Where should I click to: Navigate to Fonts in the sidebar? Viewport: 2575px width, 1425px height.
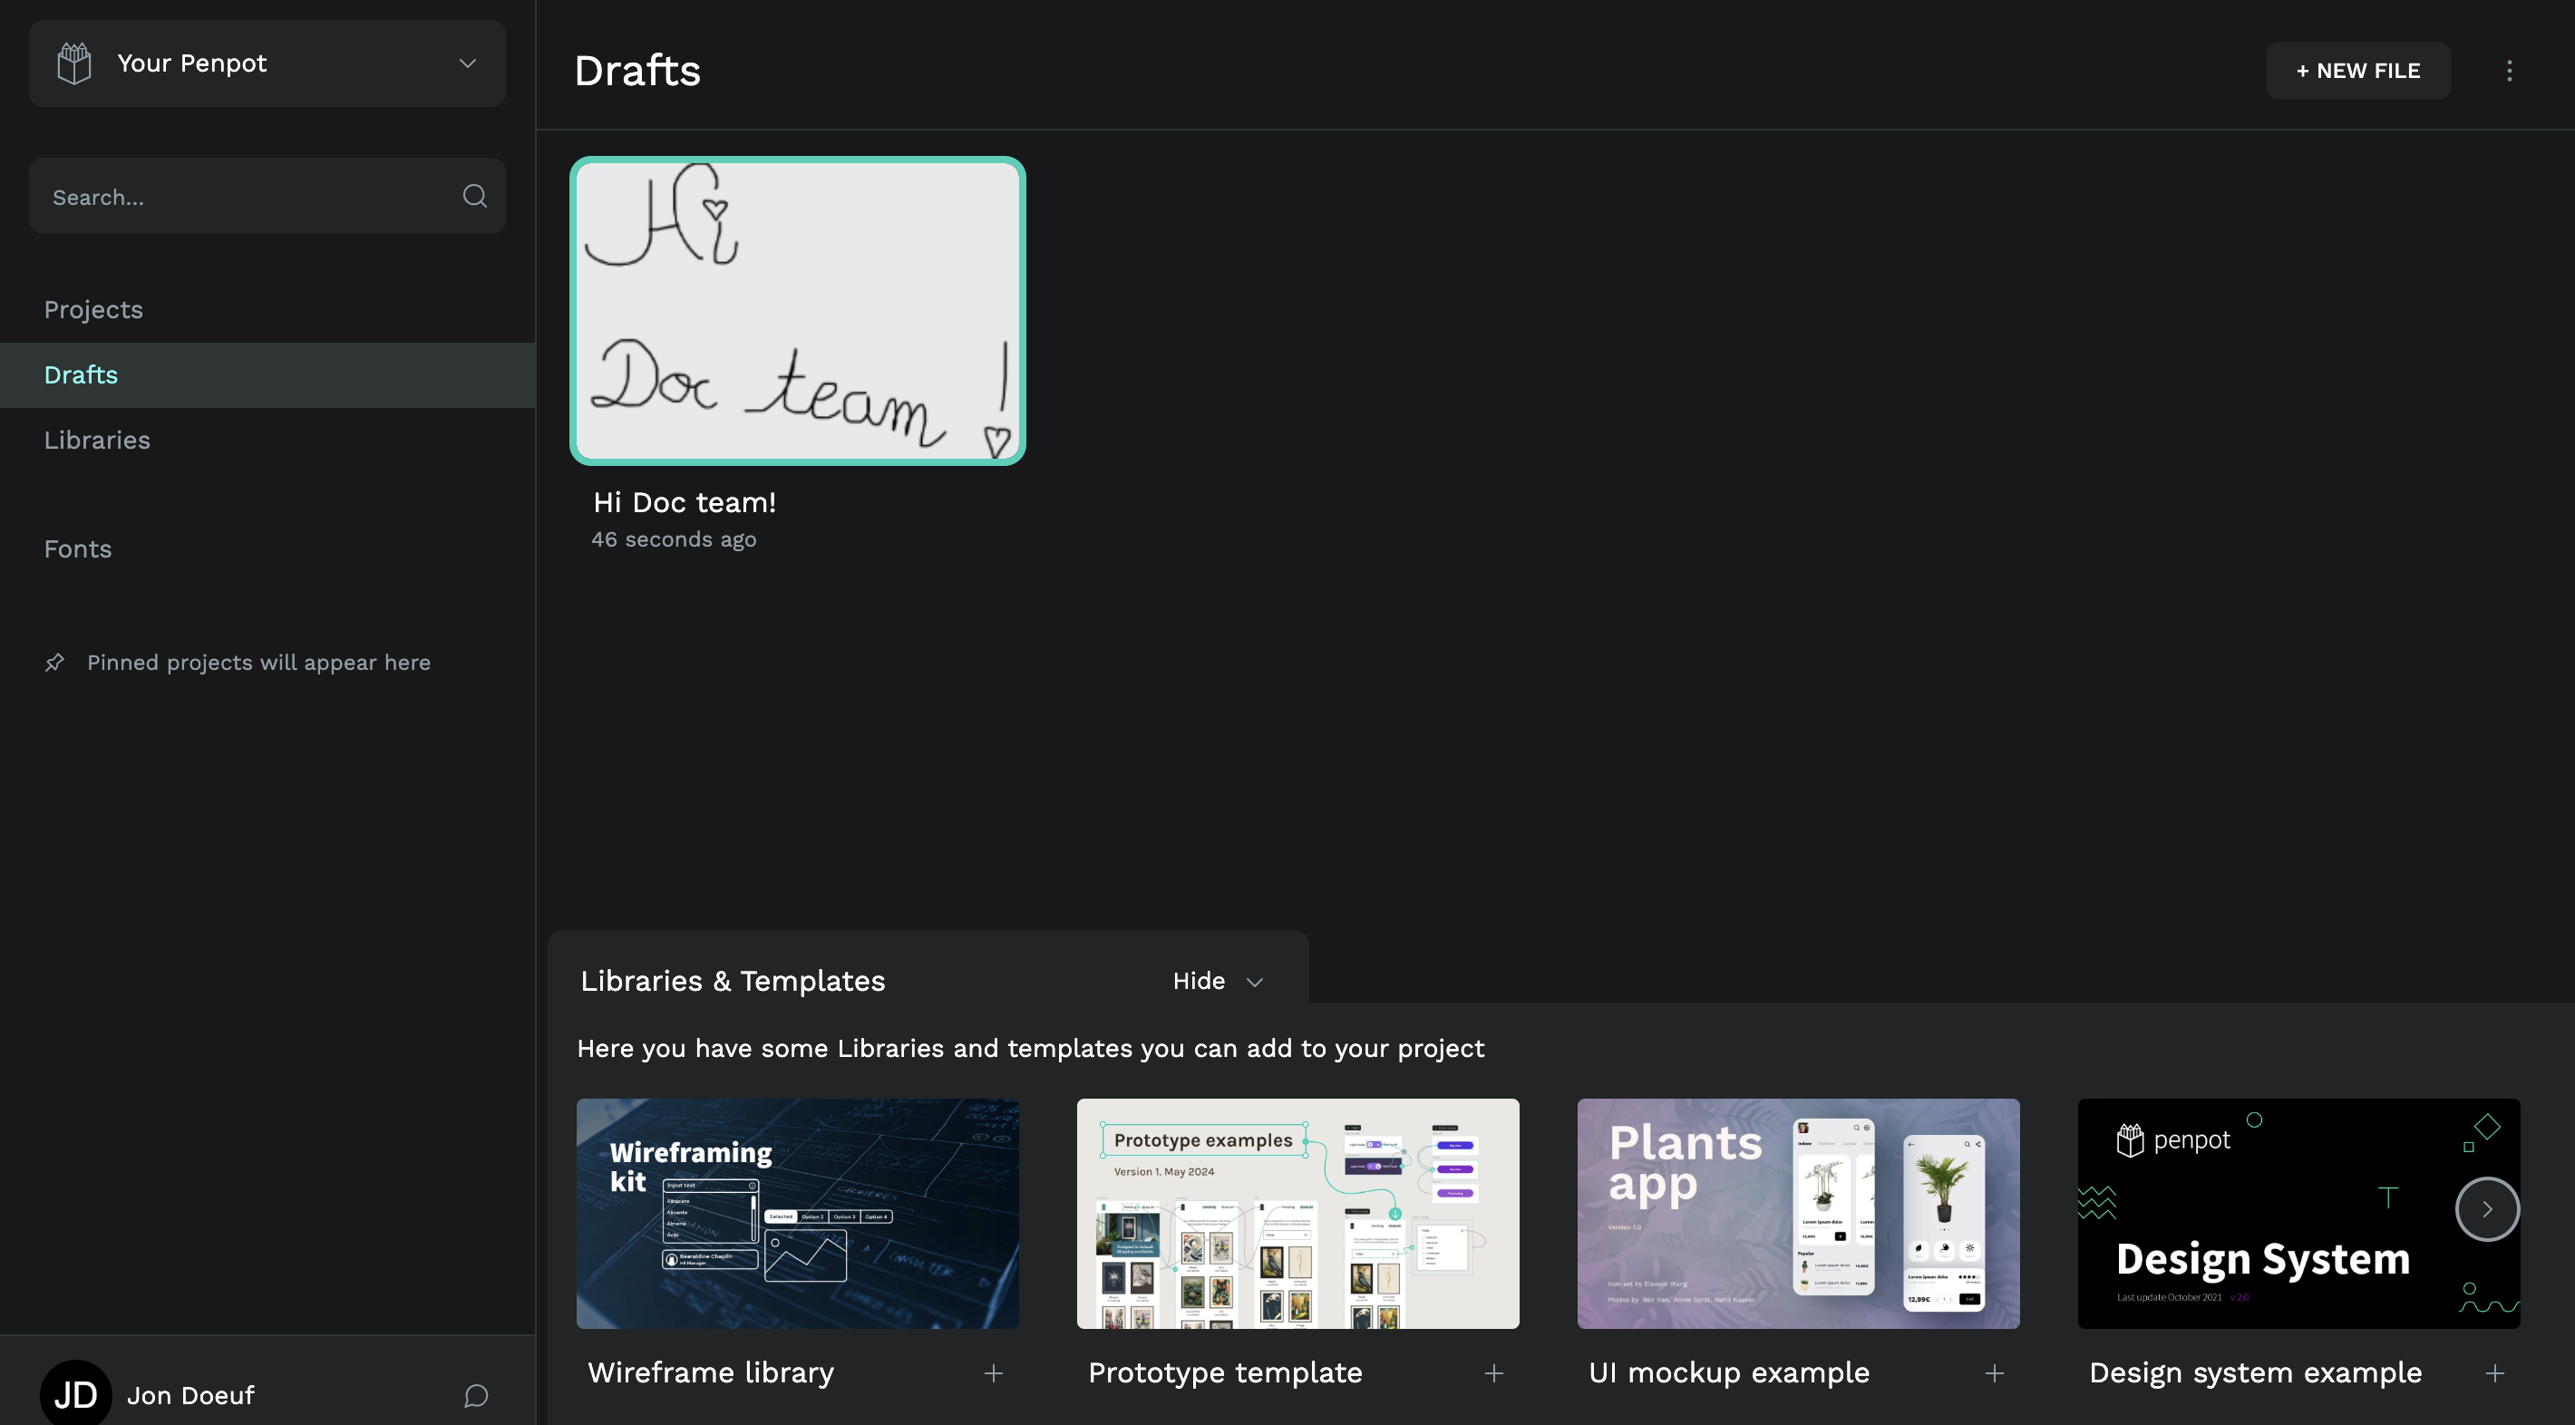78,548
